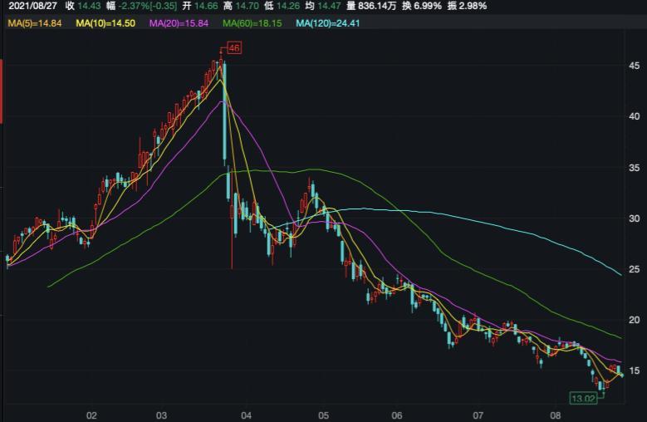
Task: Click the 02 month marker on time axis
Action: click(x=92, y=415)
